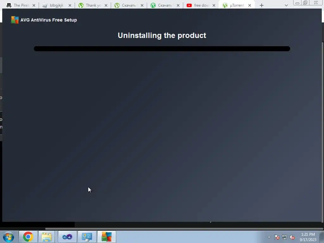
Task: Close the Chrome browser window
Action: point(316,3)
